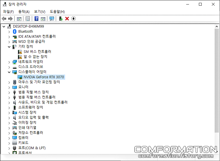Select the 포트(COM & LPT) label
The image size is (220, 161).
coord(32,148)
